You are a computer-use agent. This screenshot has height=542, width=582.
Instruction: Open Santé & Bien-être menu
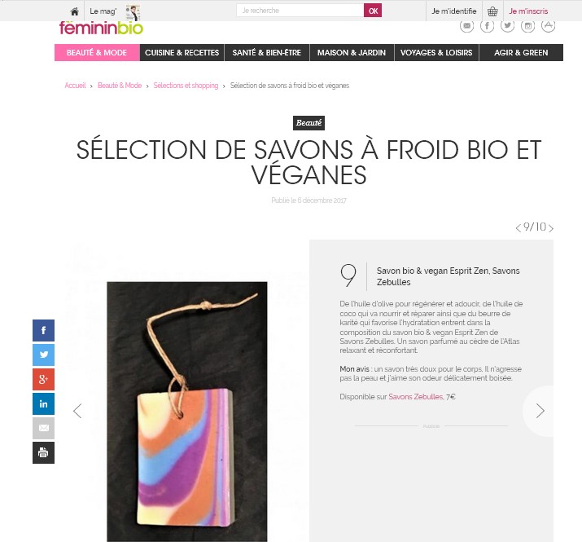tap(267, 52)
